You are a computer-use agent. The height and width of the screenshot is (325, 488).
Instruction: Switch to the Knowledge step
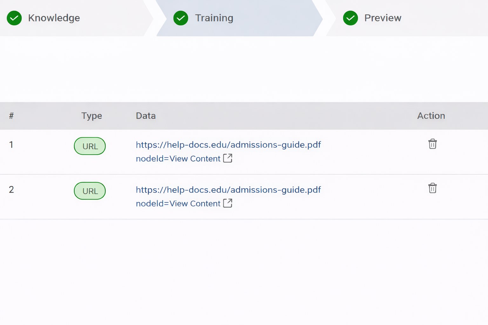[x=54, y=18]
